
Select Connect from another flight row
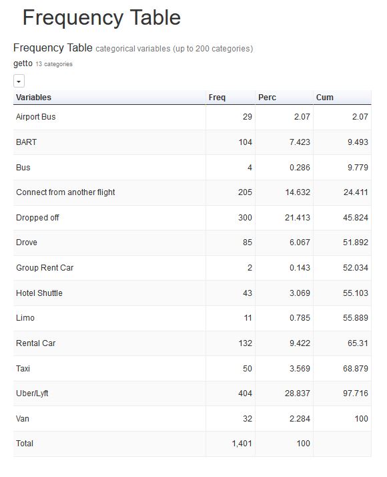(192, 192)
